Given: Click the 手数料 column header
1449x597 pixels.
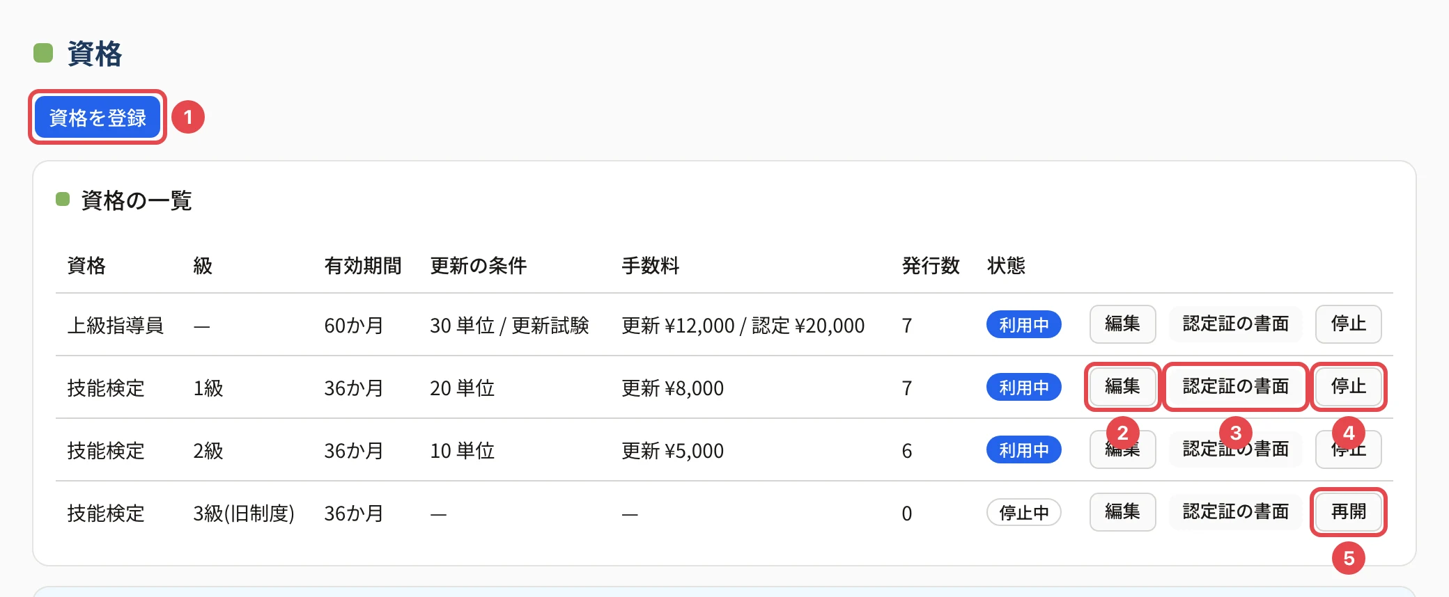Looking at the screenshot, I should click(x=650, y=266).
